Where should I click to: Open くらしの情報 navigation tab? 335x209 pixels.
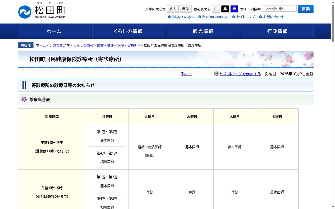(x=128, y=31)
